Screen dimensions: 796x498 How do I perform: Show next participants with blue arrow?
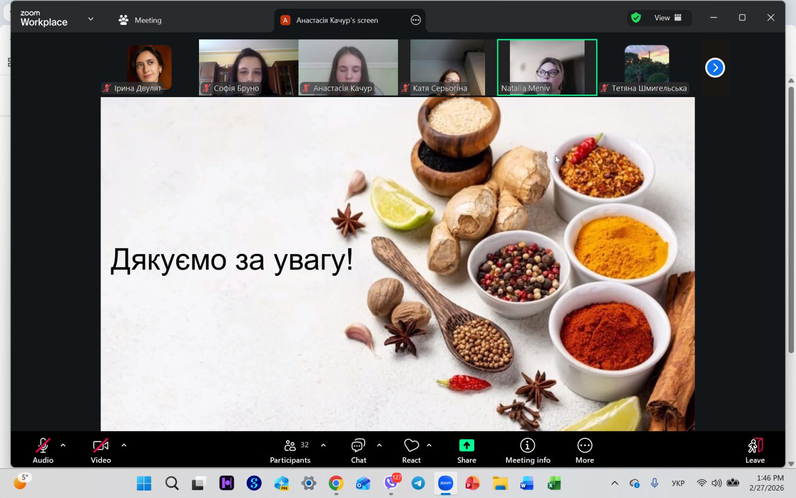(715, 68)
